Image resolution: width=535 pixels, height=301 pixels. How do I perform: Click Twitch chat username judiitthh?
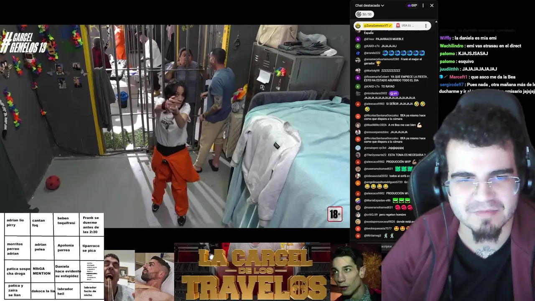tap(449, 69)
